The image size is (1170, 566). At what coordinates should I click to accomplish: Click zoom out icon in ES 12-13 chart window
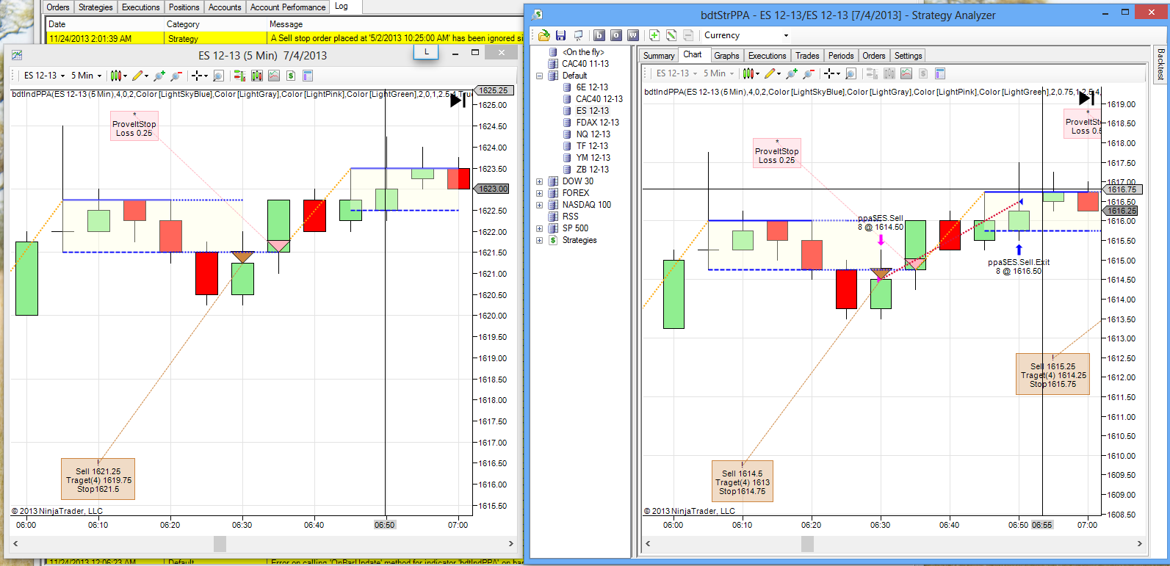pyautogui.click(x=176, y=76)
